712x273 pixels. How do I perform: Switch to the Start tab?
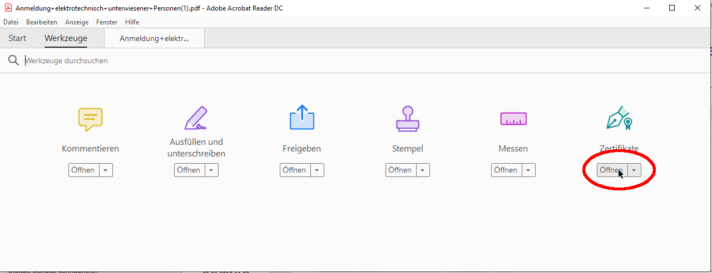click(x=17, y=38)
